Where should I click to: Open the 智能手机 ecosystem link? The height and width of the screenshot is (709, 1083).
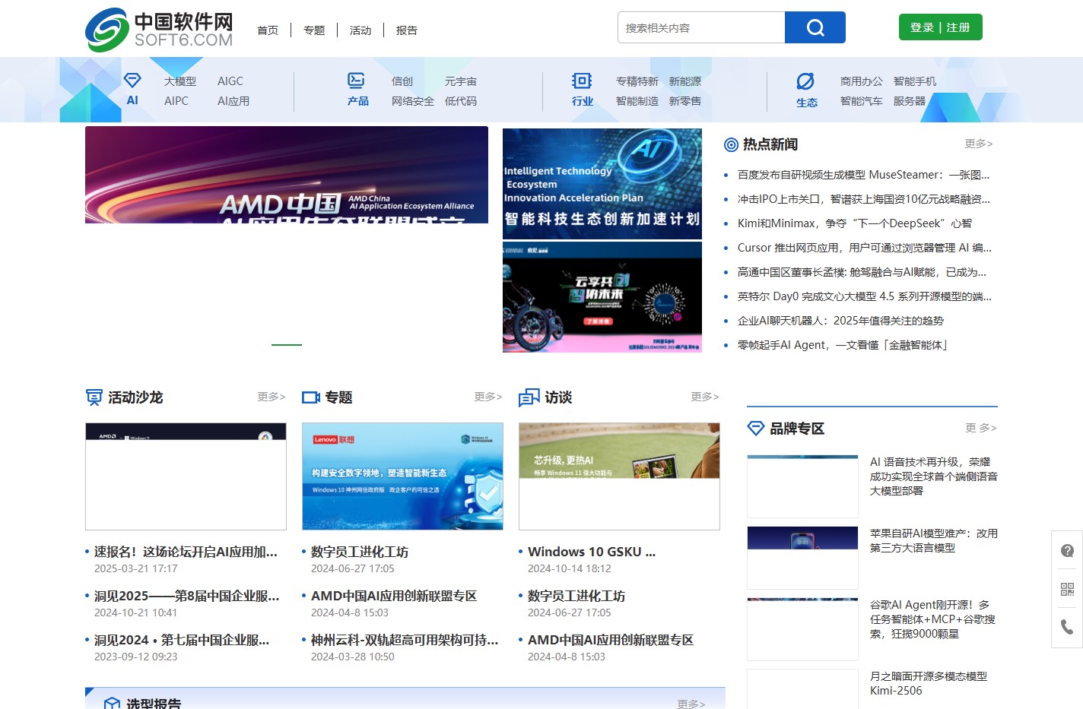click(915, 81)
